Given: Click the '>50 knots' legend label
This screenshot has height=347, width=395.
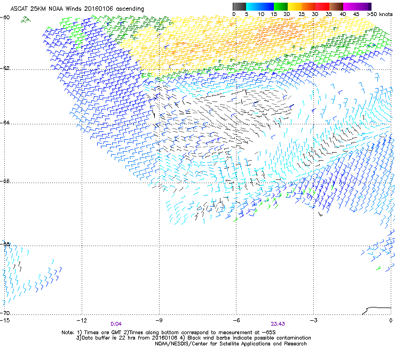Looking at the screenshot, I should [x=380, y=14].
